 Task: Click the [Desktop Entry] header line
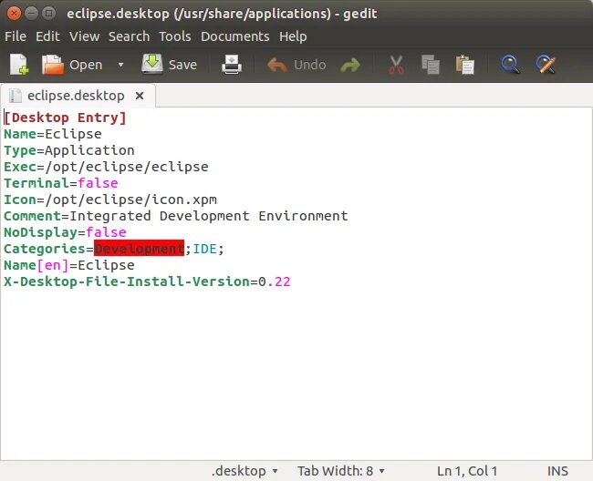(65, 118)
